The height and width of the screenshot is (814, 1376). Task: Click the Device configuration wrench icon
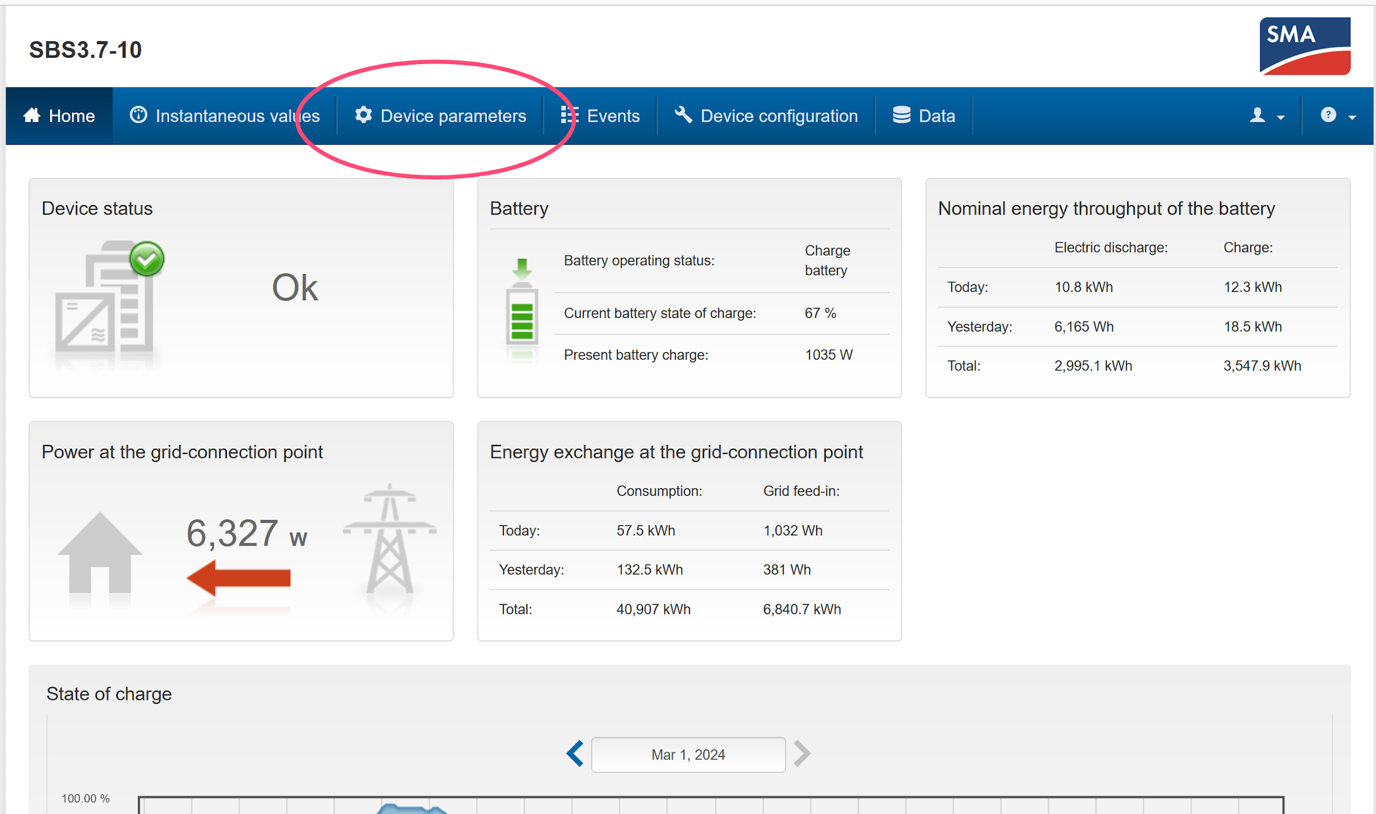pyautogui.click(x=683, y=115)
